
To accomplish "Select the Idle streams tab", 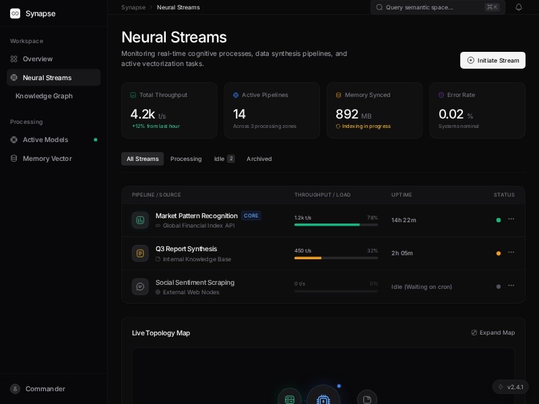I will [224, 159].
